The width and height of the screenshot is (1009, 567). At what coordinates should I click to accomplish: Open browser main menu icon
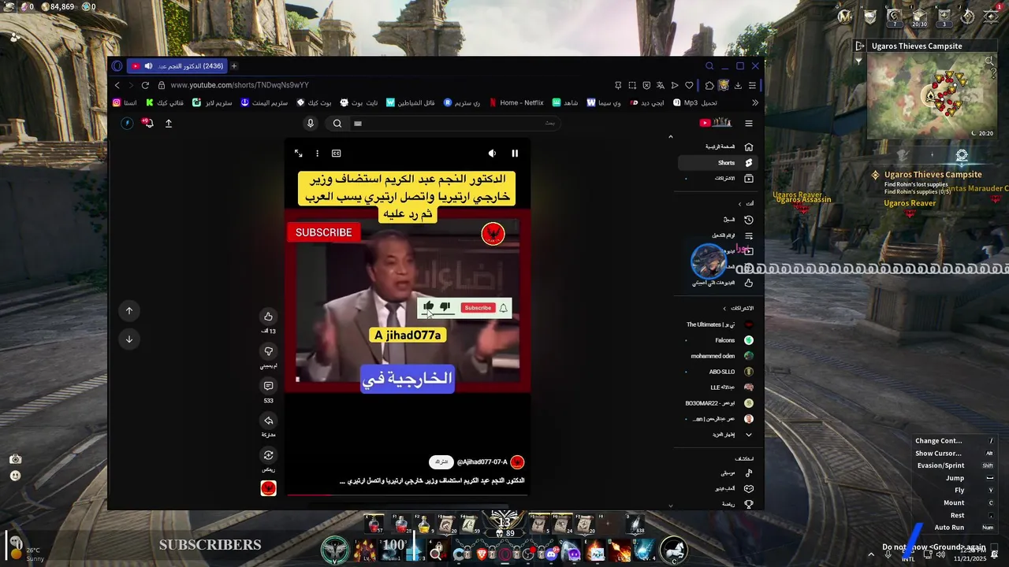pyautogui.click(x=753, y=85)
